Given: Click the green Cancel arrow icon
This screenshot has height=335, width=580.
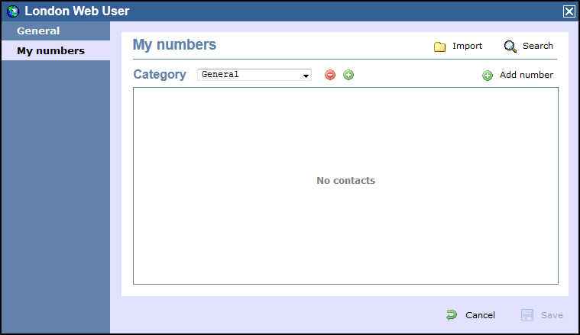Looking at the screenshot, I should [x=452, y=315].
